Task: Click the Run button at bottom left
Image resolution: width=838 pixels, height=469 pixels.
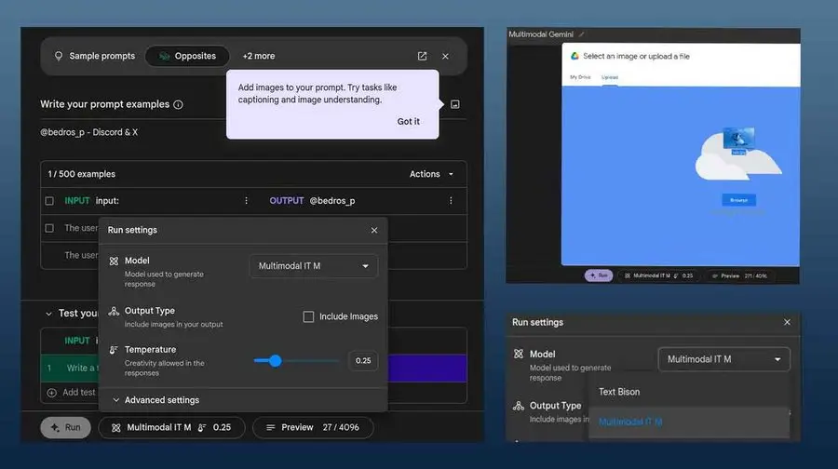Action: [66, 427]
